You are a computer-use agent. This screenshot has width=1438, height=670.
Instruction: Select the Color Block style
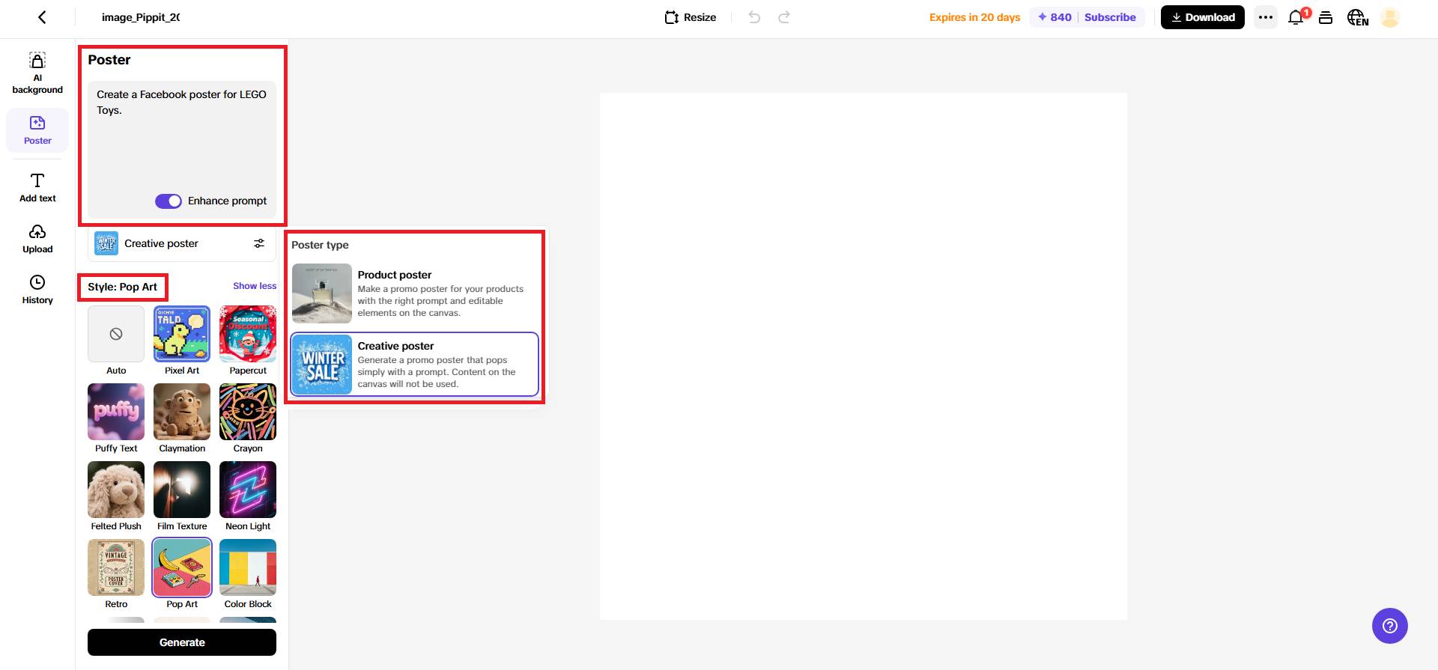click(x=248, y=574)
